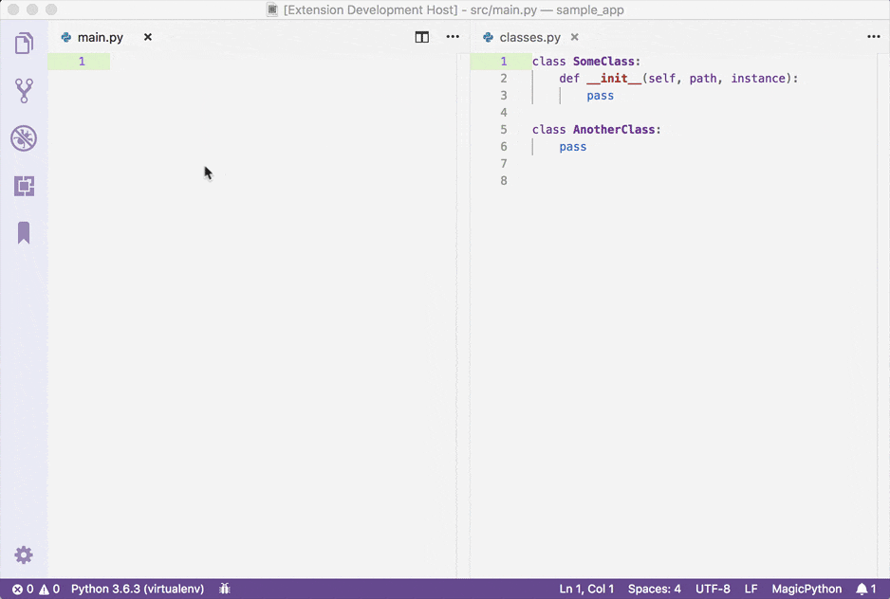This screenshot has width=890, height=599.
Task: Click 'pass' under the __init__ method
Action: pyautogui.click(x=600, y=96)
